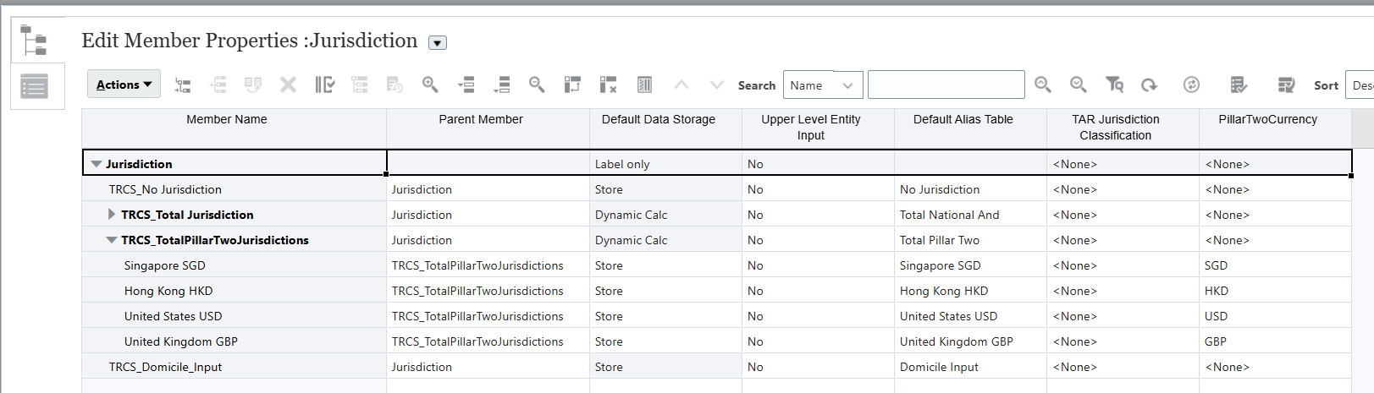Expand the TRCS_Total Jurisdiction node

click(112, 215)
